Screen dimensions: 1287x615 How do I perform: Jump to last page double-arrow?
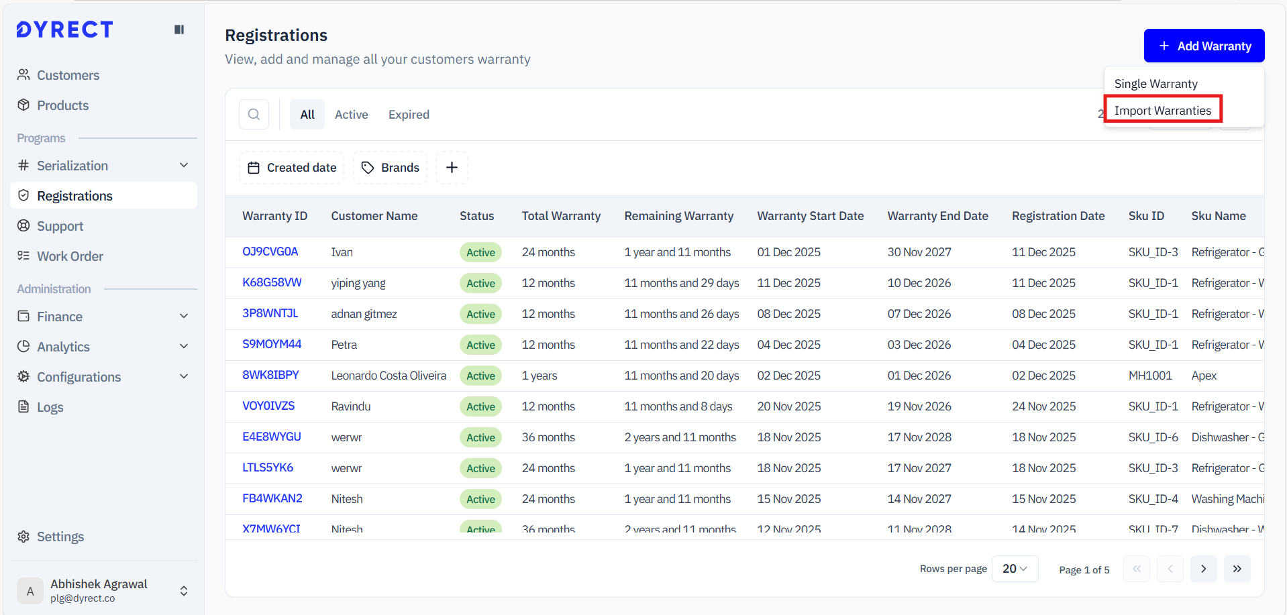(x=1237, y=569)
